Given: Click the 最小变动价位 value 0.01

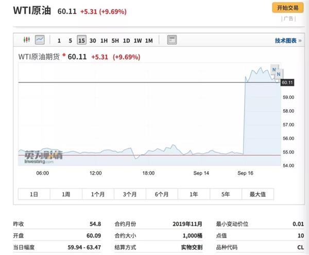Looking at the screenshot, I should tap(298, 224).
